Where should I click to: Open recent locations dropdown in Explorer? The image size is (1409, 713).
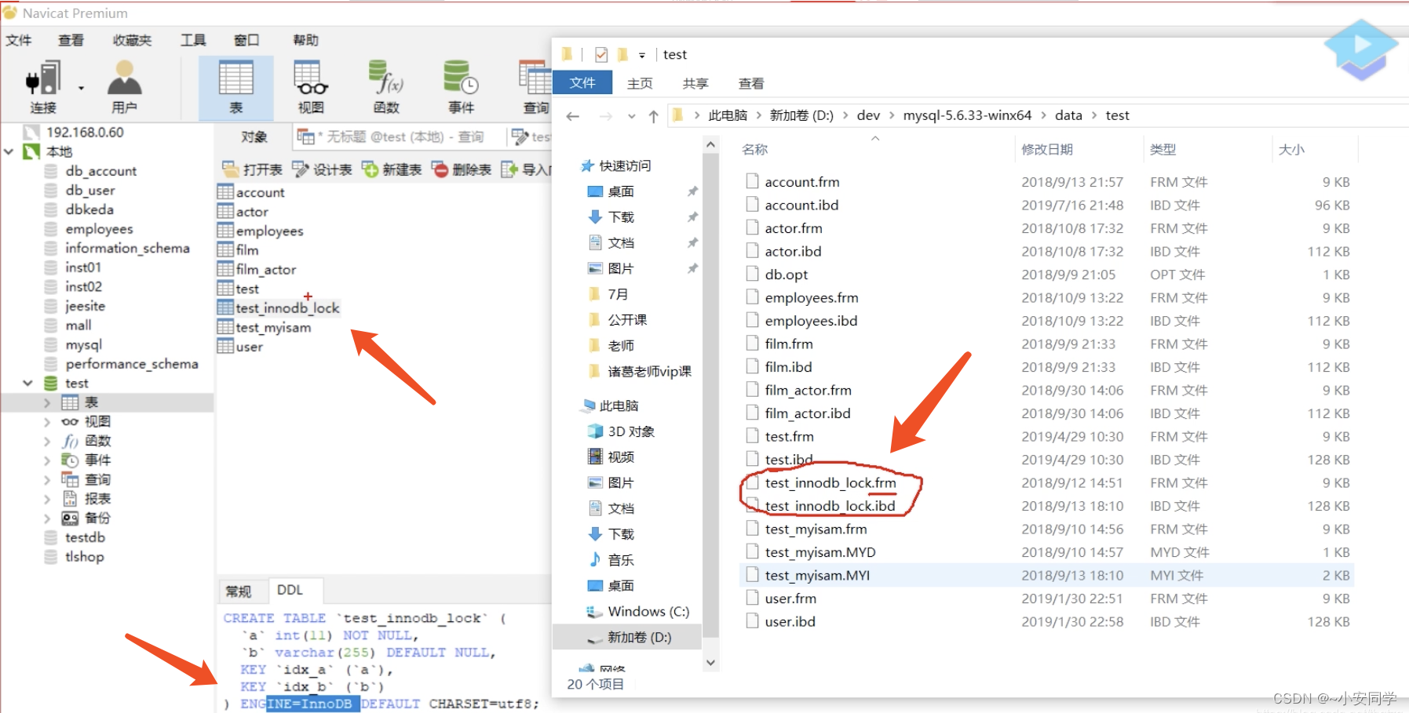click(631, 116)
